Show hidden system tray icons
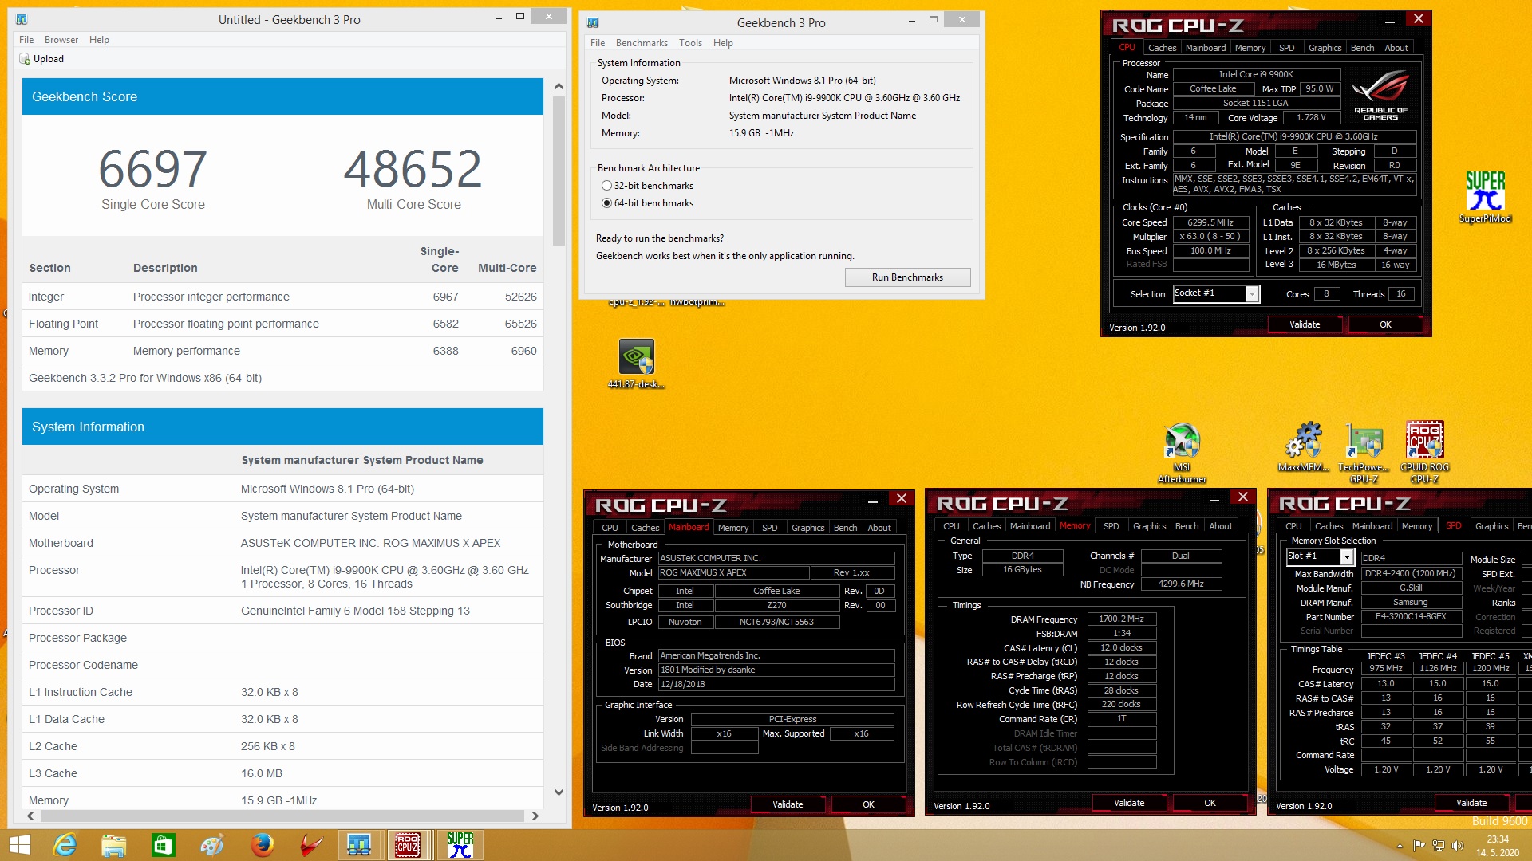 (1400, 846)
